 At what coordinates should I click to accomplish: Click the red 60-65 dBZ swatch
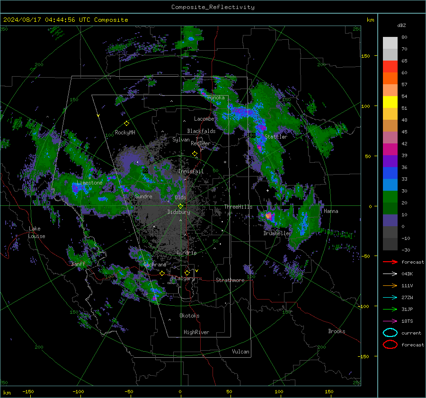390,67
